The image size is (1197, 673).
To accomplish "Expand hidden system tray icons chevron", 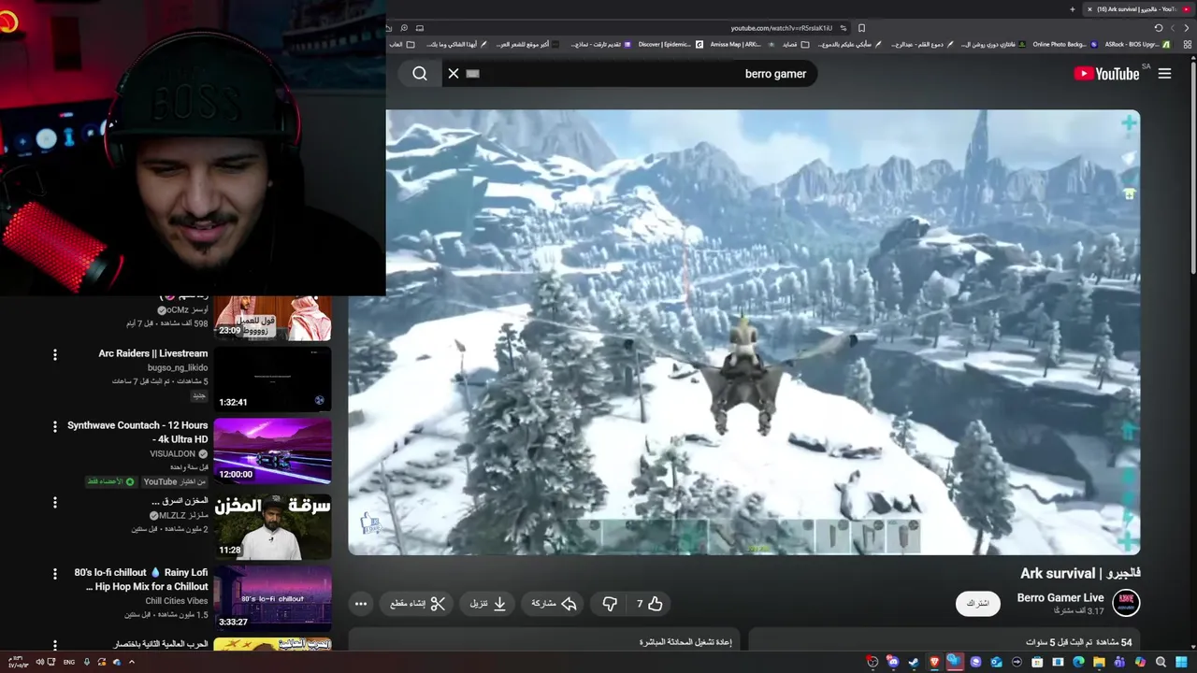I will (132, 662).
